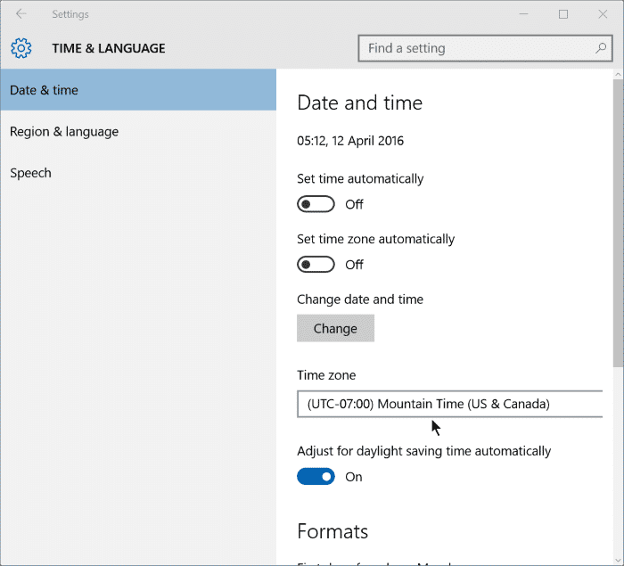This screenshot has height=566, width=624.
Task: Click the '05:12, 12 April 2016' text
Action: (x=350, y=141)
